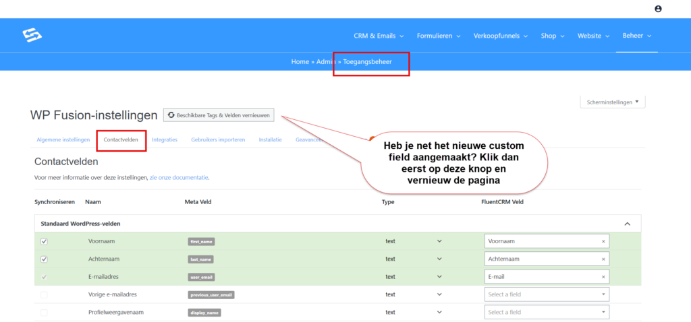Collapse Standaard WordPress-velden section
691x322 pixels.
click(627, 224)
